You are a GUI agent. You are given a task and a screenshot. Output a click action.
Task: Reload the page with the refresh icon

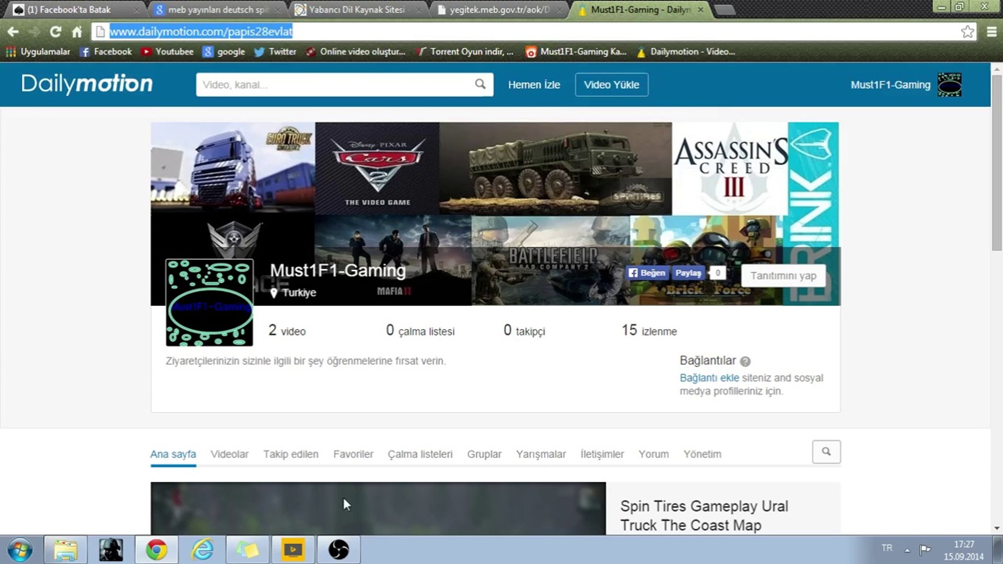coord(55,32)
